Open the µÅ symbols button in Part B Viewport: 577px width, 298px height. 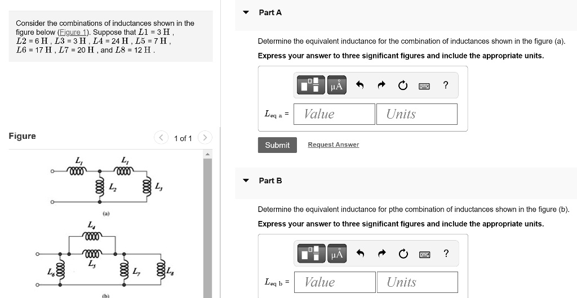[x=337, y=253]
